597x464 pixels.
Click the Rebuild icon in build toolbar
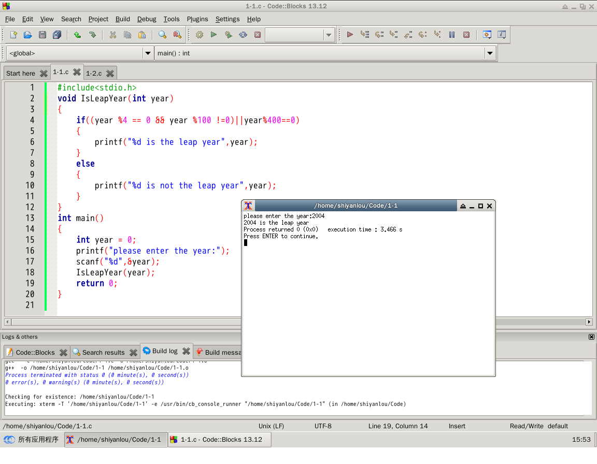click(243, 35)
